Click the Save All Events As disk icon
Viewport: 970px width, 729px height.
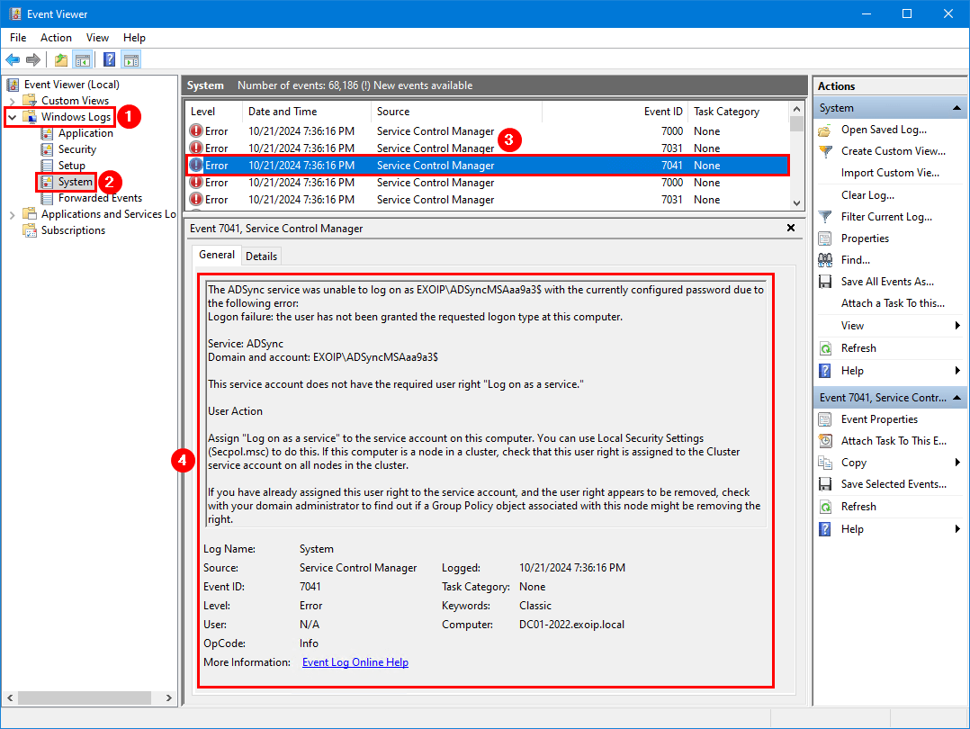coord(825,282)
